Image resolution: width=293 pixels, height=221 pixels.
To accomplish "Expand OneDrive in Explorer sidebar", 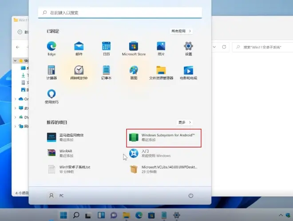I will [15, 99].
